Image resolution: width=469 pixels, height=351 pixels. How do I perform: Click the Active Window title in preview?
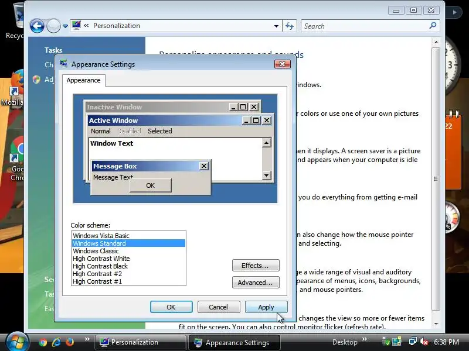(113, 121)
